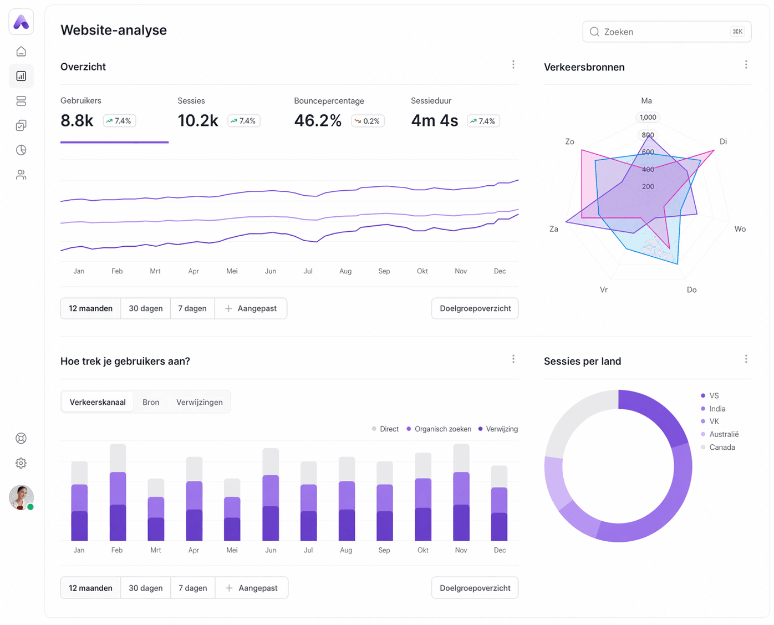Focus the Zoeken search field
The width and height of the screenshot is (774, 625).
tap(667, 32)
